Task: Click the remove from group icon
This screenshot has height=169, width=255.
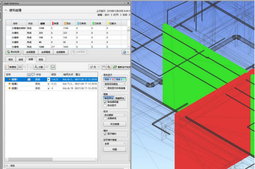Action: 25,67
